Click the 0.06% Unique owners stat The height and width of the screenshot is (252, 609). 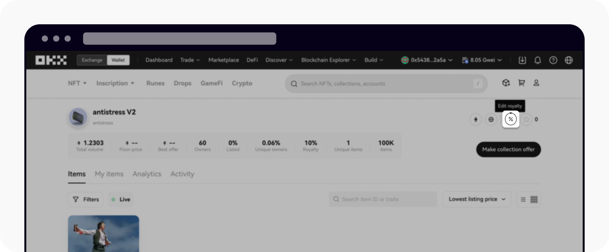(271, 146)
